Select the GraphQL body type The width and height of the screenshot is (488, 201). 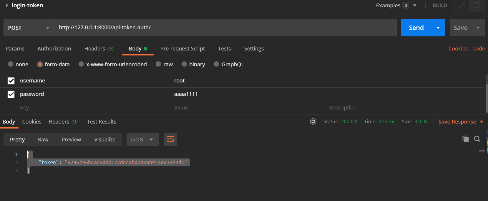click(x=216, y=64)
